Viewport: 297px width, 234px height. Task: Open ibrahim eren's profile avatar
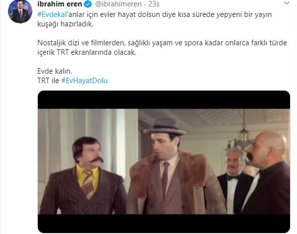tap(20, 11)
